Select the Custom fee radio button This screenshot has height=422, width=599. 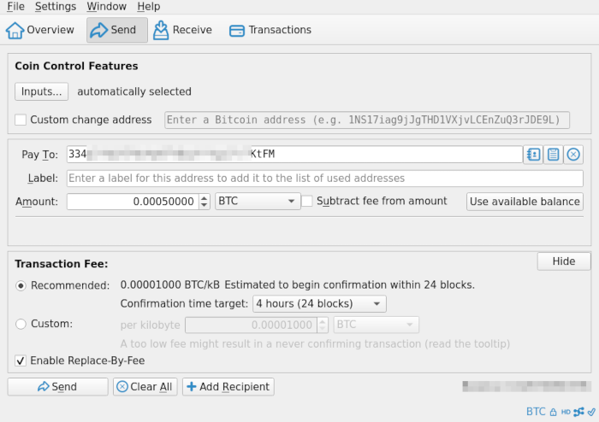(21, 324)
